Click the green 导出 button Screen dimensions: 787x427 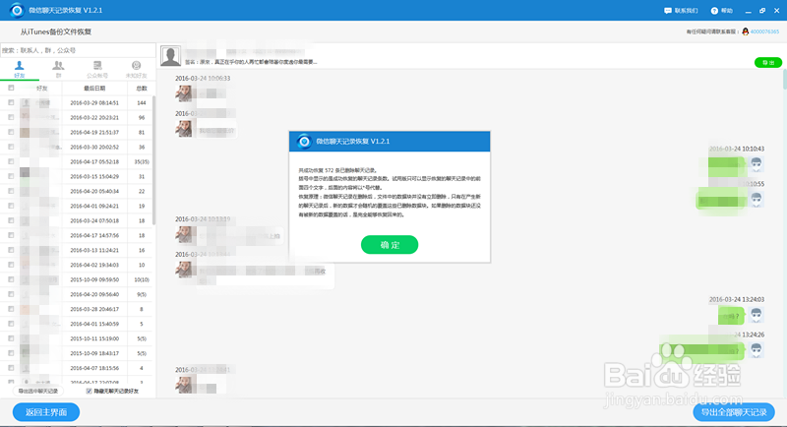pos(768,62)
